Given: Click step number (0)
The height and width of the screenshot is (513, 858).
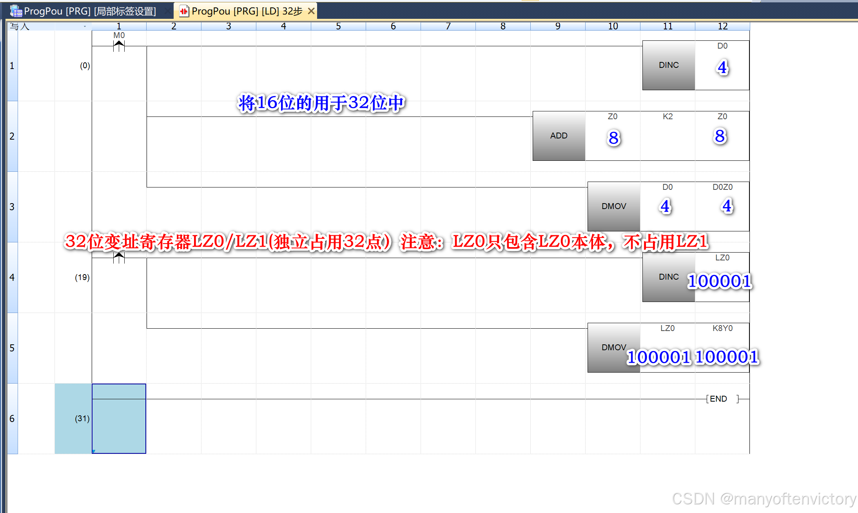Looking at the screenshot, I should click(x=85, y=65).
